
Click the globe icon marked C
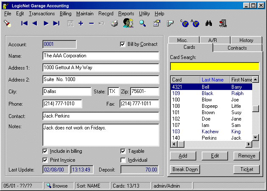point(185,23)
